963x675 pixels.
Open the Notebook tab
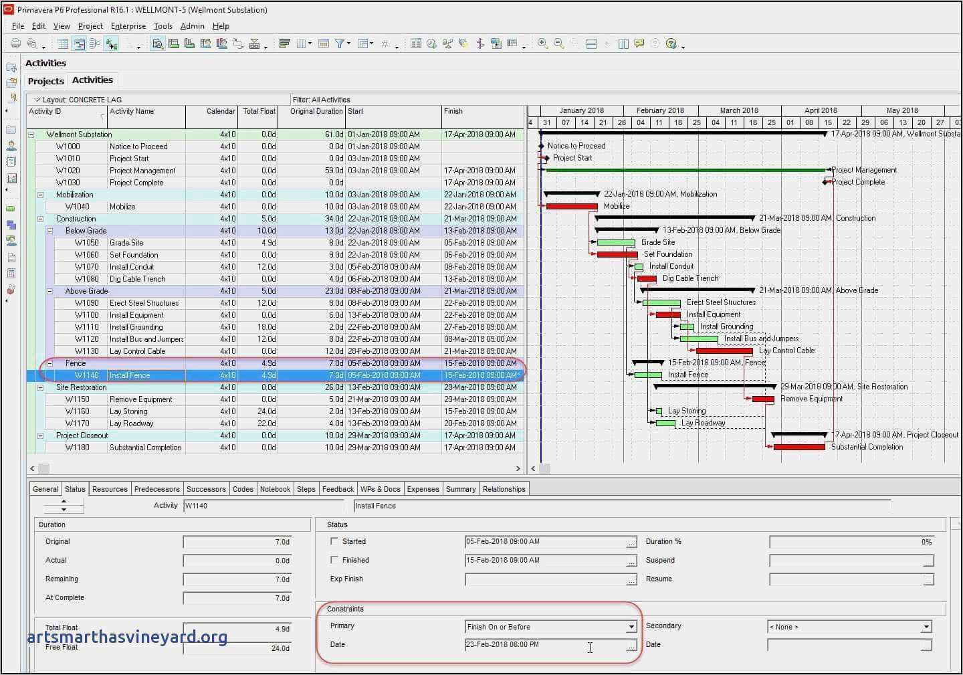[275, 489]
